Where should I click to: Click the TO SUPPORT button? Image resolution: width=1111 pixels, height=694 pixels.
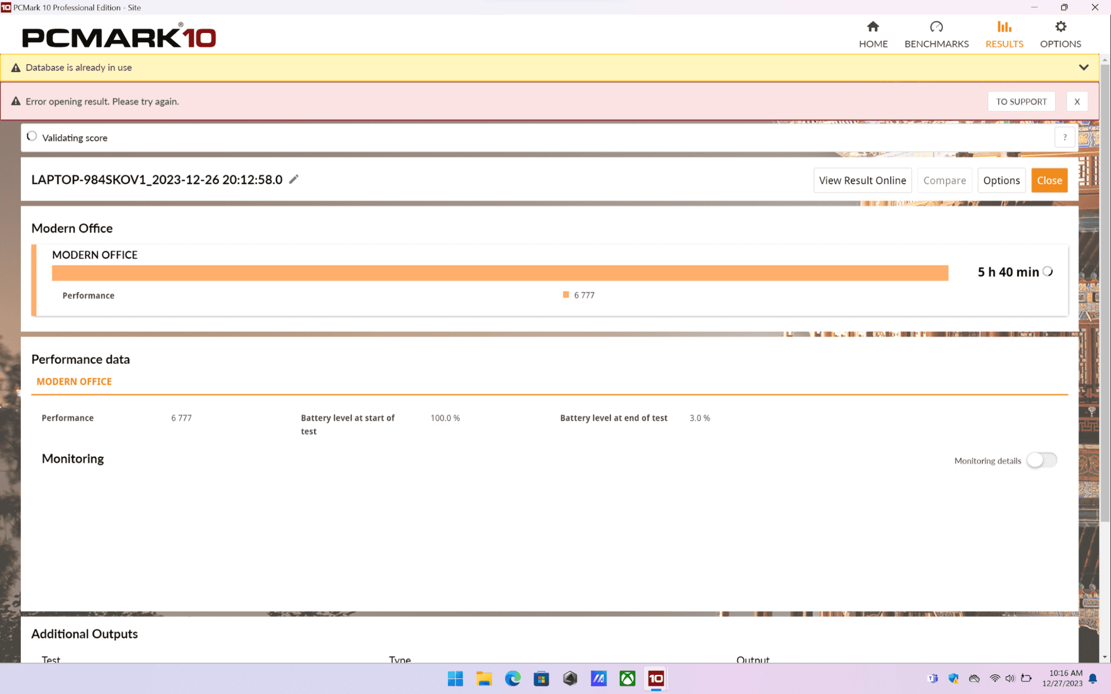click(1021, 101)
